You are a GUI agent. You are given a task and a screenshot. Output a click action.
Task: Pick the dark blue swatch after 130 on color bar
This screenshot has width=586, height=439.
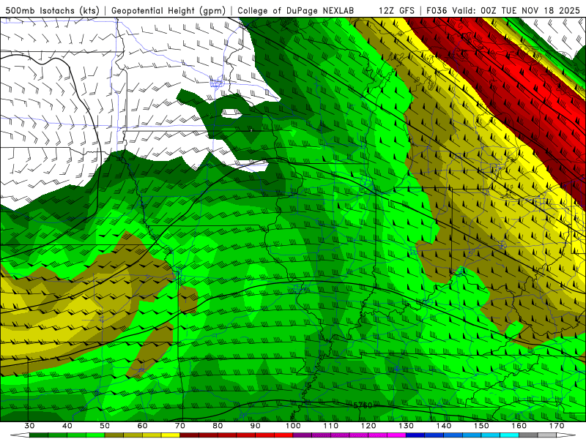pos(415,435)
